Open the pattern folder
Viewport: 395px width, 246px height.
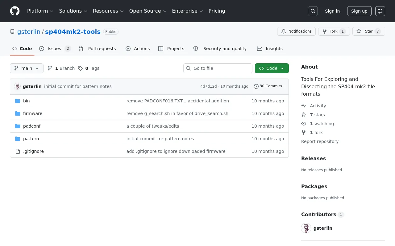pos(31,139)
